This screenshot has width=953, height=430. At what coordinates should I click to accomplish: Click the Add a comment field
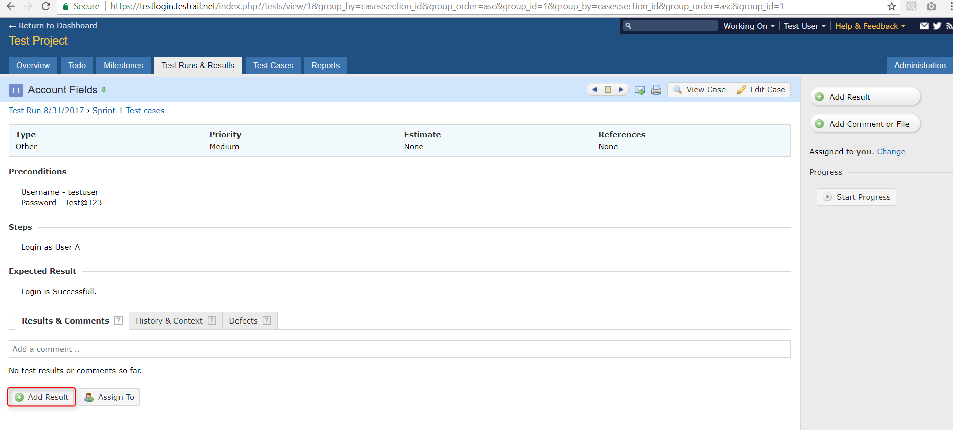399,349
